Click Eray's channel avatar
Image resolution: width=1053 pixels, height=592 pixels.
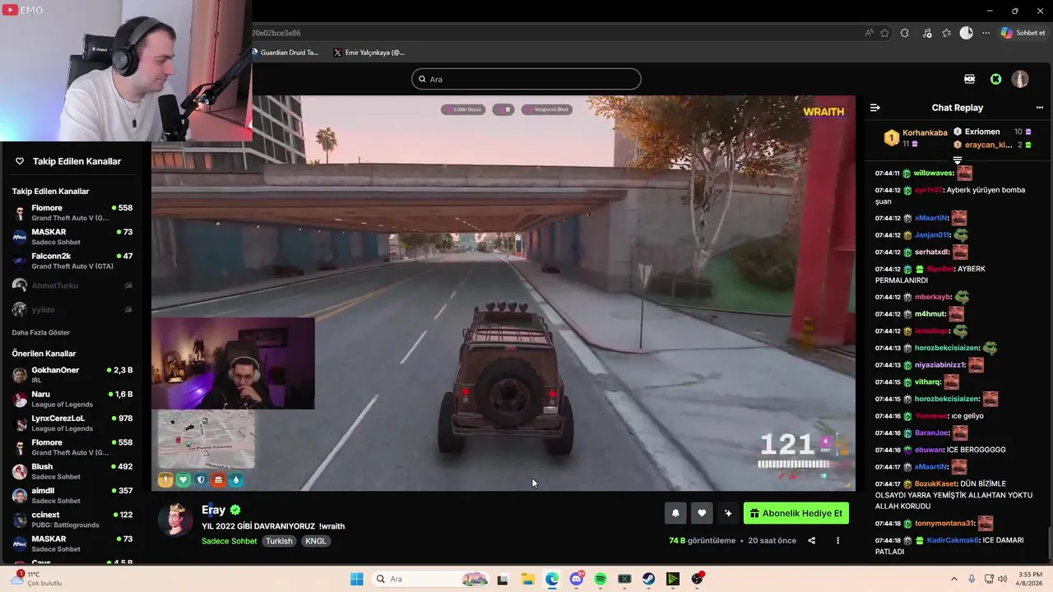(x=175, y=519)
